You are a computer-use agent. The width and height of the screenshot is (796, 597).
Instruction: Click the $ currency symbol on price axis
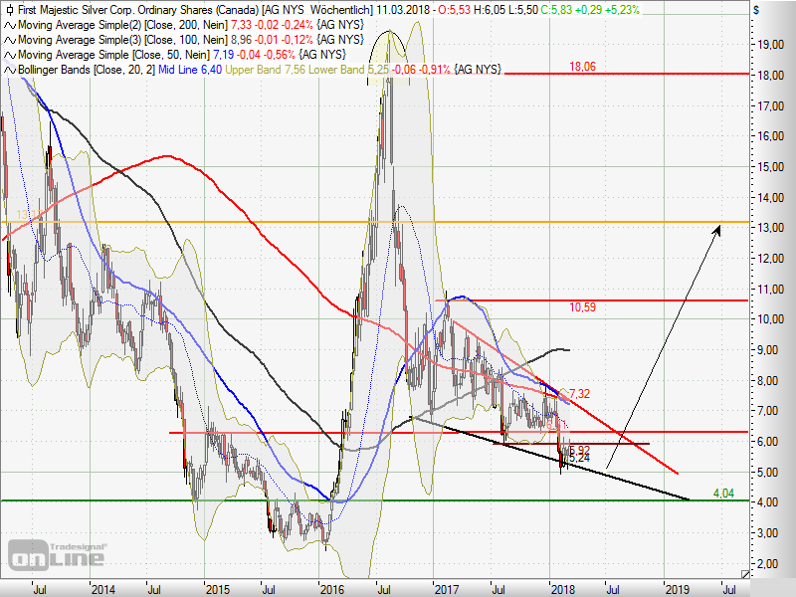[756, 10]
